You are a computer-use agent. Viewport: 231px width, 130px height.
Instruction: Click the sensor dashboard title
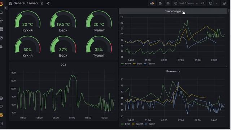[x=34, y=3]
